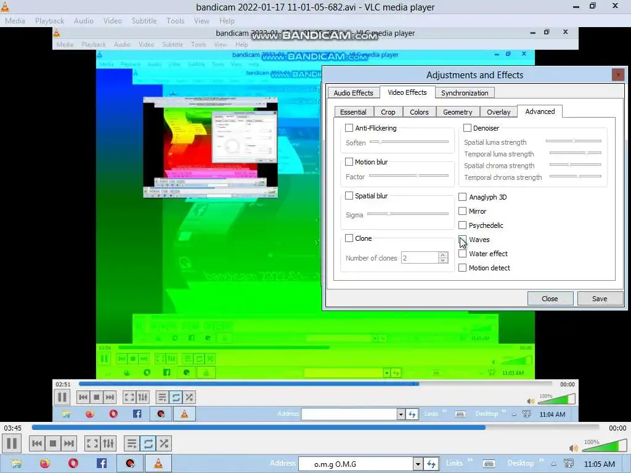The height and width of the screenshot is (473, 631).
Task: Open the Playback menu in main VLC window
Action: tap(49, 21)
